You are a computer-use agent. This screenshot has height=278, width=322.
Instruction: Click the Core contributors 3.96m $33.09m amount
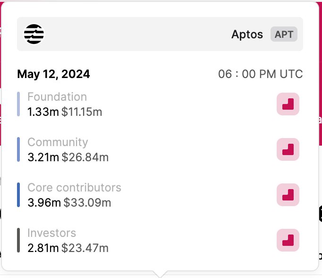pyautogui.click(x=69, y=203)
